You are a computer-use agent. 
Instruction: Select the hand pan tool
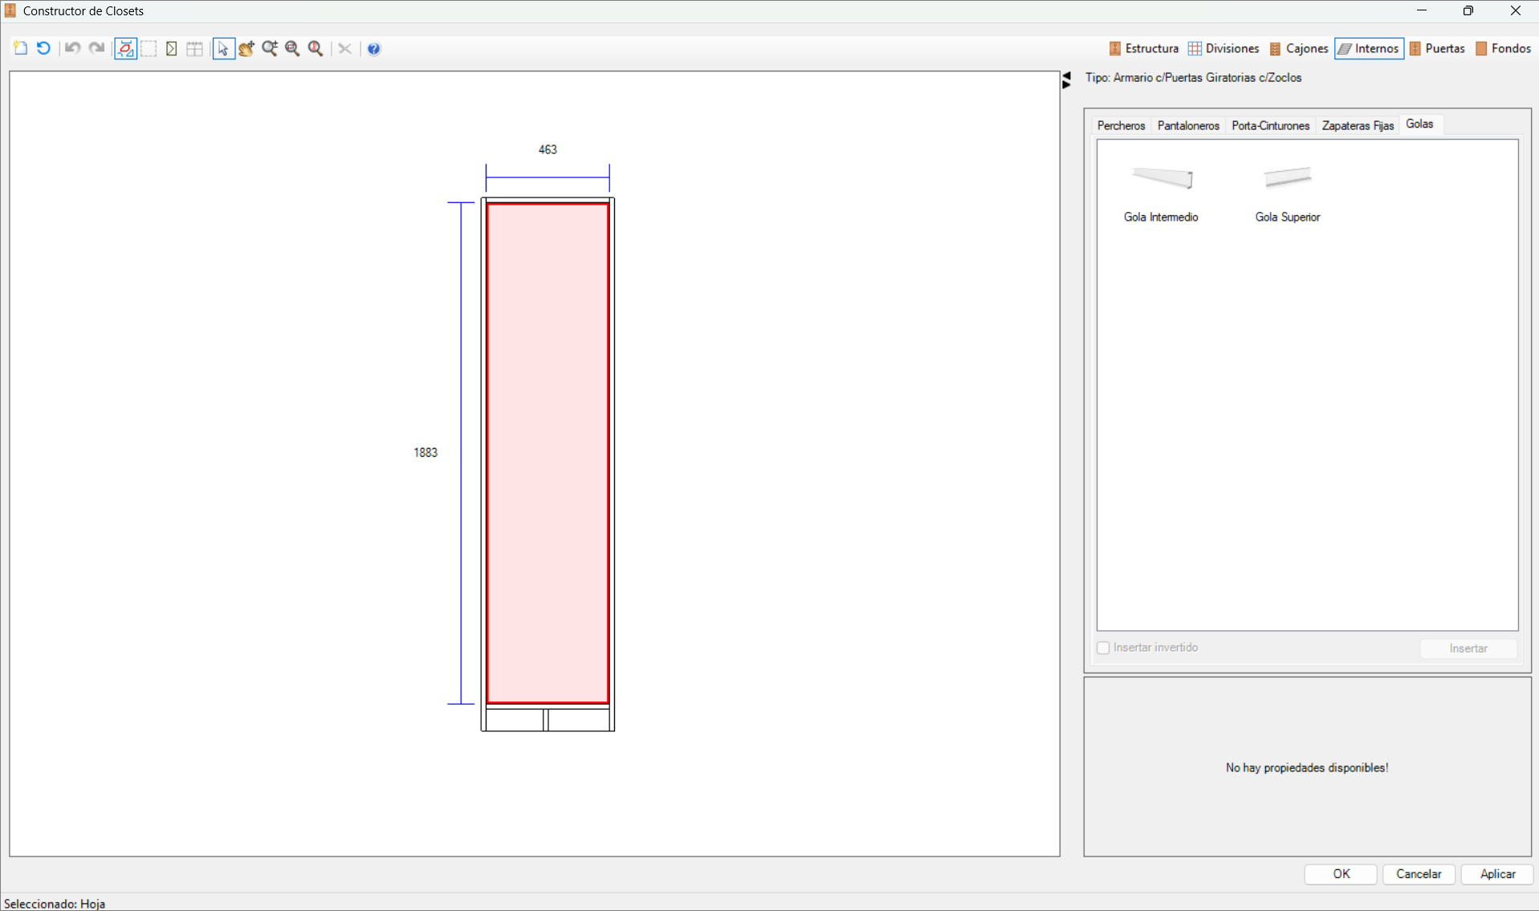pyautogui.click(x=246, y=49)
